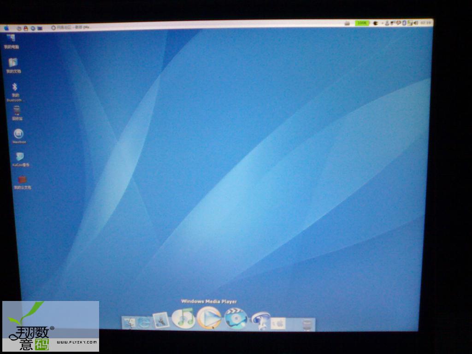The image size is (472, 354).
Task: Open the 我的电脑 desktop icon
Action: [12, 41]
